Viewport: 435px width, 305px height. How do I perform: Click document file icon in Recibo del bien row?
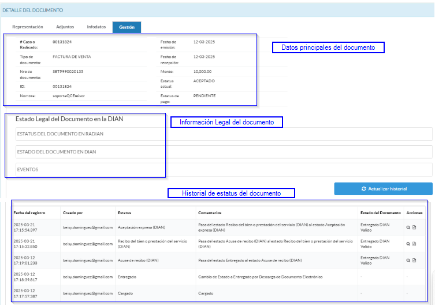[414, 244]
